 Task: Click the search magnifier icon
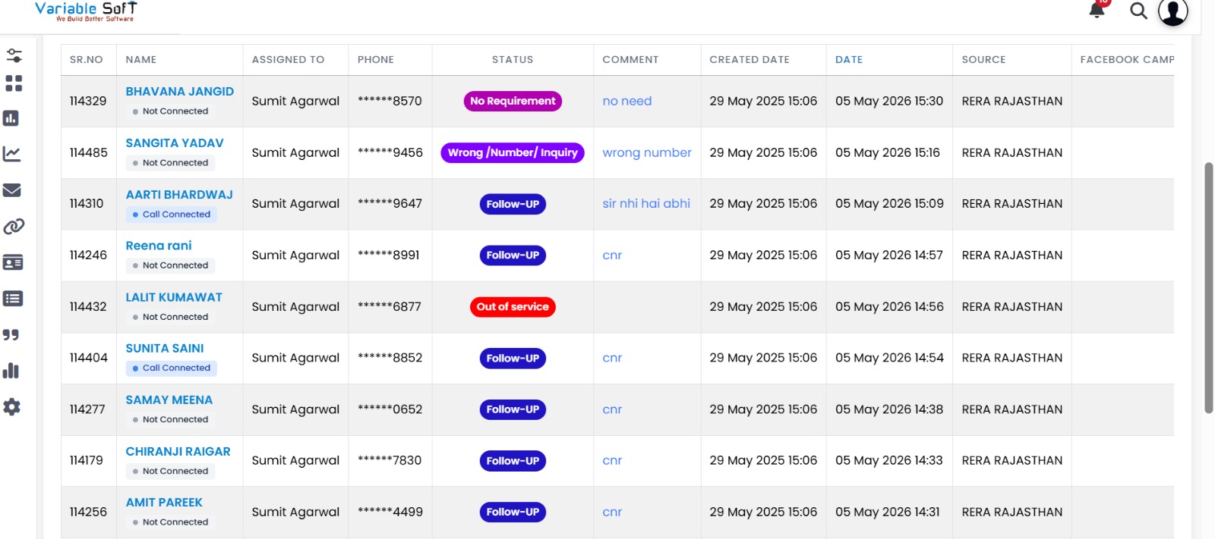1138,11
